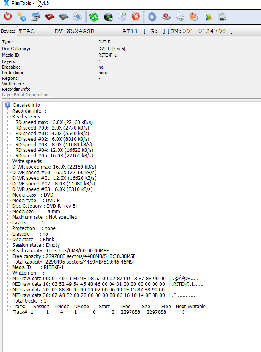Select Media size : 120mm row

(x=36, y=212)
